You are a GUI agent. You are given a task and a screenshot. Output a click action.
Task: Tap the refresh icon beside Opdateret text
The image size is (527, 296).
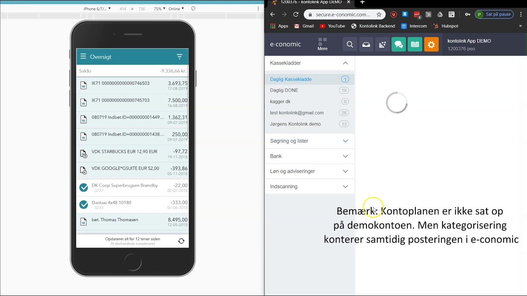(181, 241)
